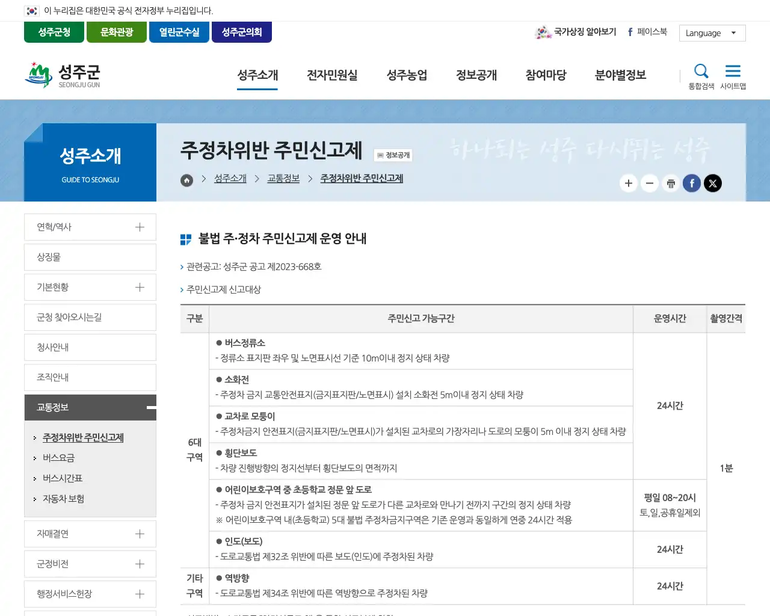Expand the 연혁/역사 sidebar section

140,227
